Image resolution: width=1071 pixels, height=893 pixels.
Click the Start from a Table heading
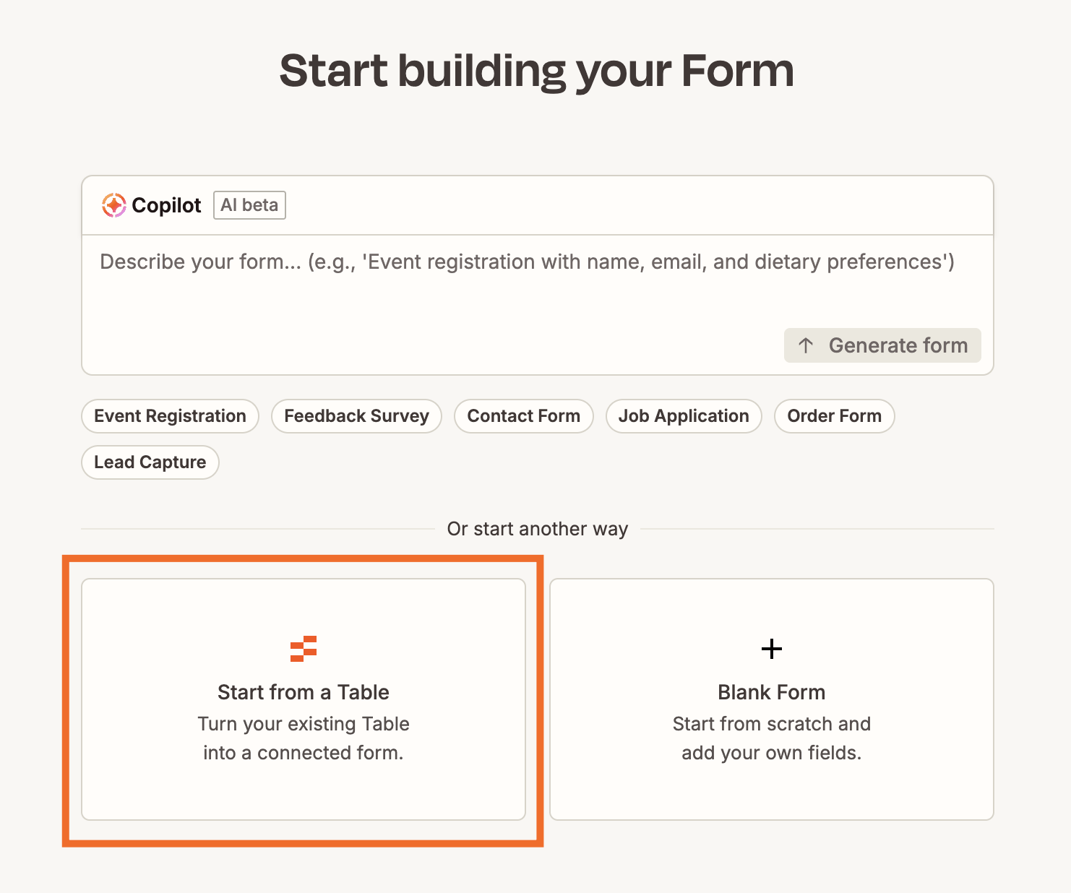[x=304, y=692]
